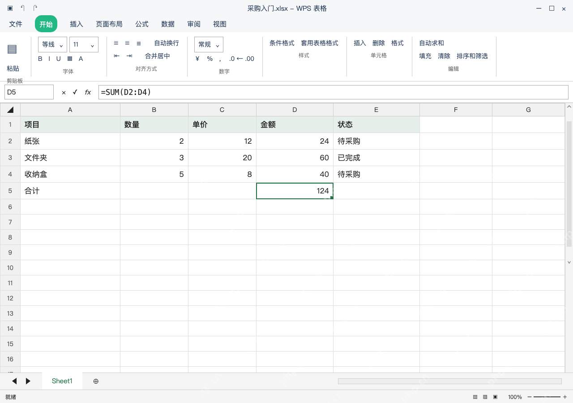Open the 排序和筛选 menu
The image size is (573, 403).
tap(472, 56)
